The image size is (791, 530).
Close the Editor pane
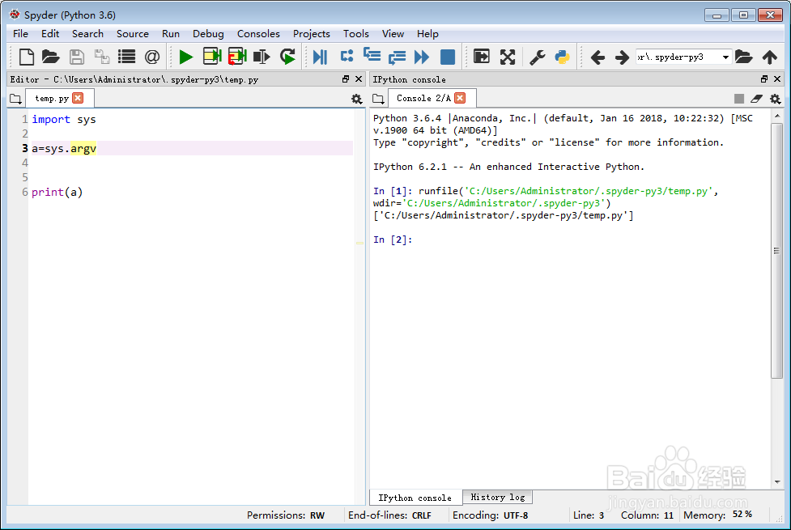click(x=359, y=79)
